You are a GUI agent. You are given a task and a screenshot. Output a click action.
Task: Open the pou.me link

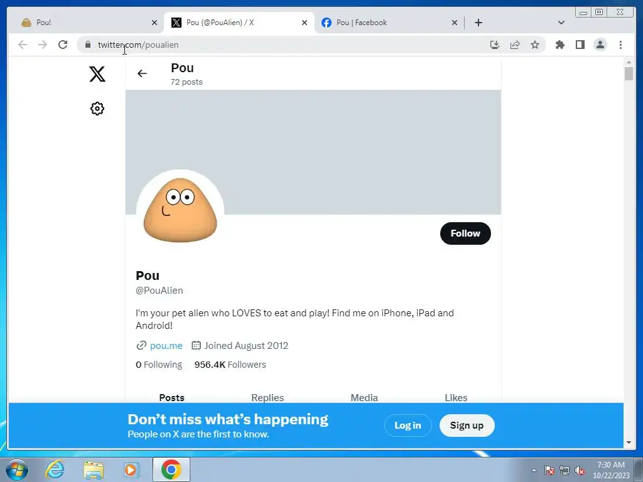click(166, 346)
